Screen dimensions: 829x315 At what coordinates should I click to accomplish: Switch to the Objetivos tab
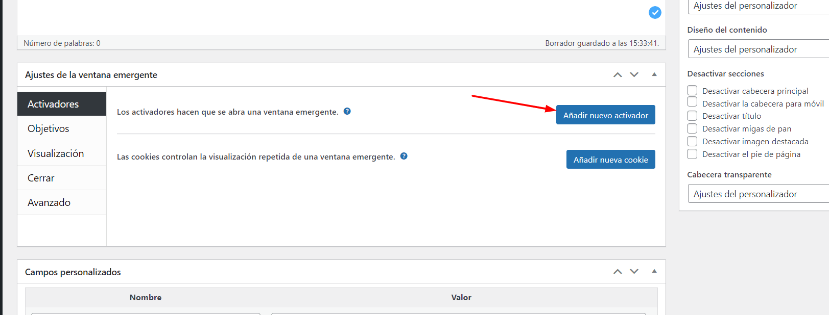[x=62, y=128]
